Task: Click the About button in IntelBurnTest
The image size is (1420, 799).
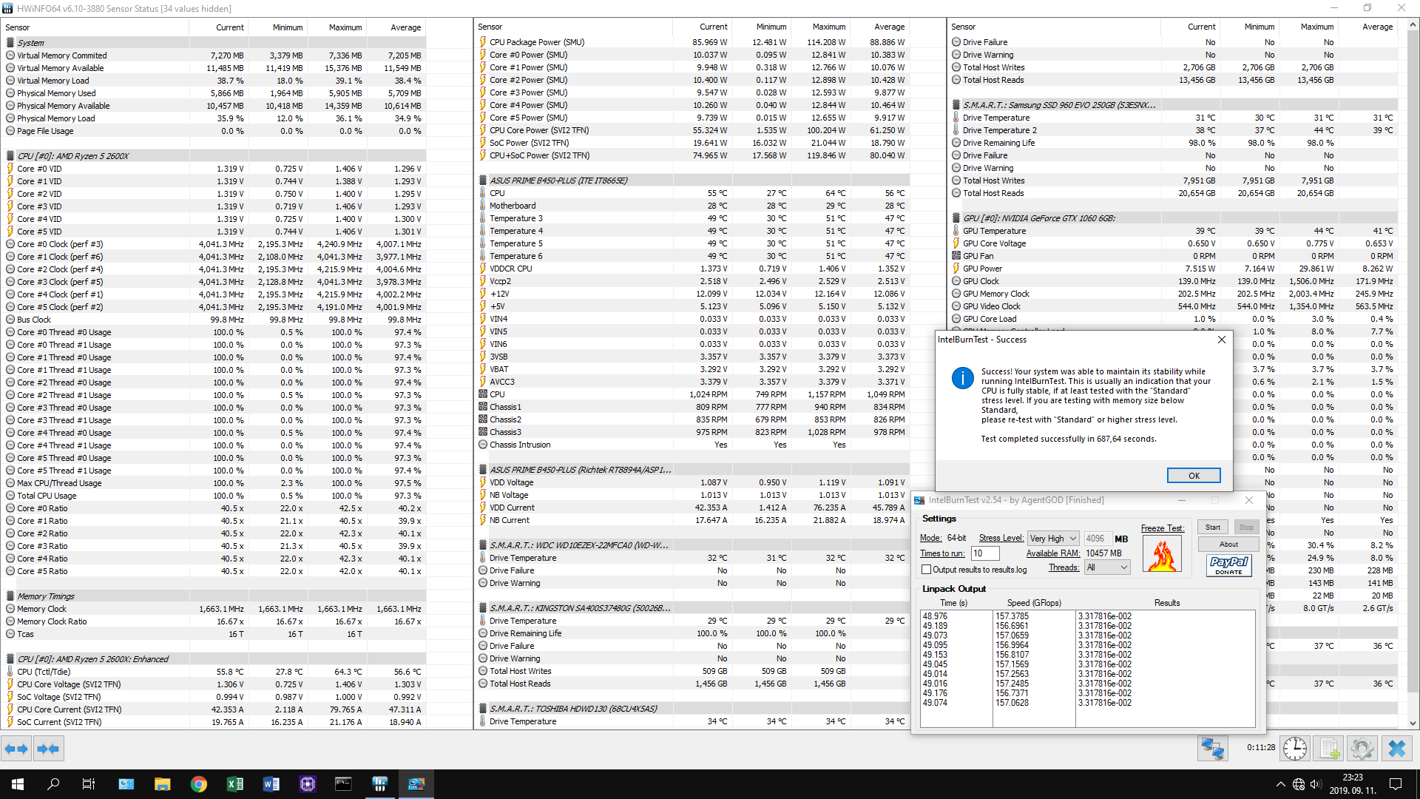Action: 1228,545
